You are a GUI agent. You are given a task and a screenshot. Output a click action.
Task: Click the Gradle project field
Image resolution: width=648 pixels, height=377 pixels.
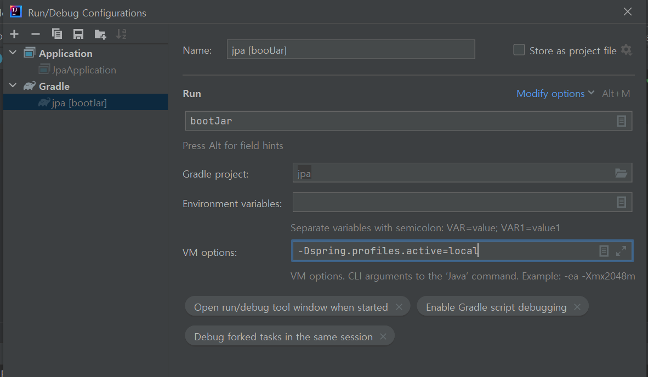462,173
